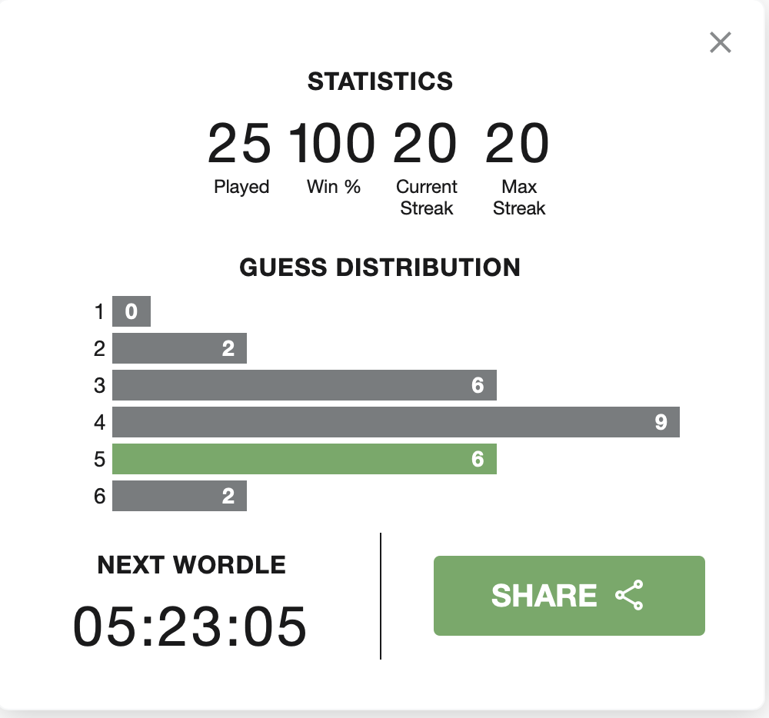Click the guess 2 distribution bar
The width and height of the screenshot is (769, 718).
[179, 348]
